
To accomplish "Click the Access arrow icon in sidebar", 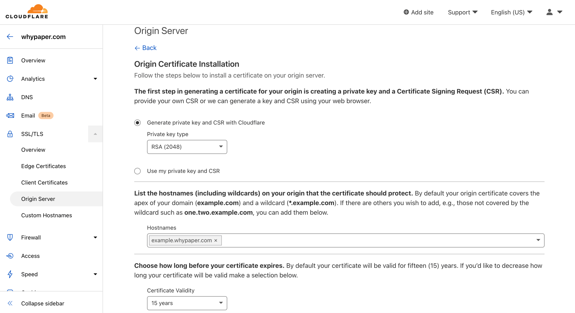I will 10,256.
